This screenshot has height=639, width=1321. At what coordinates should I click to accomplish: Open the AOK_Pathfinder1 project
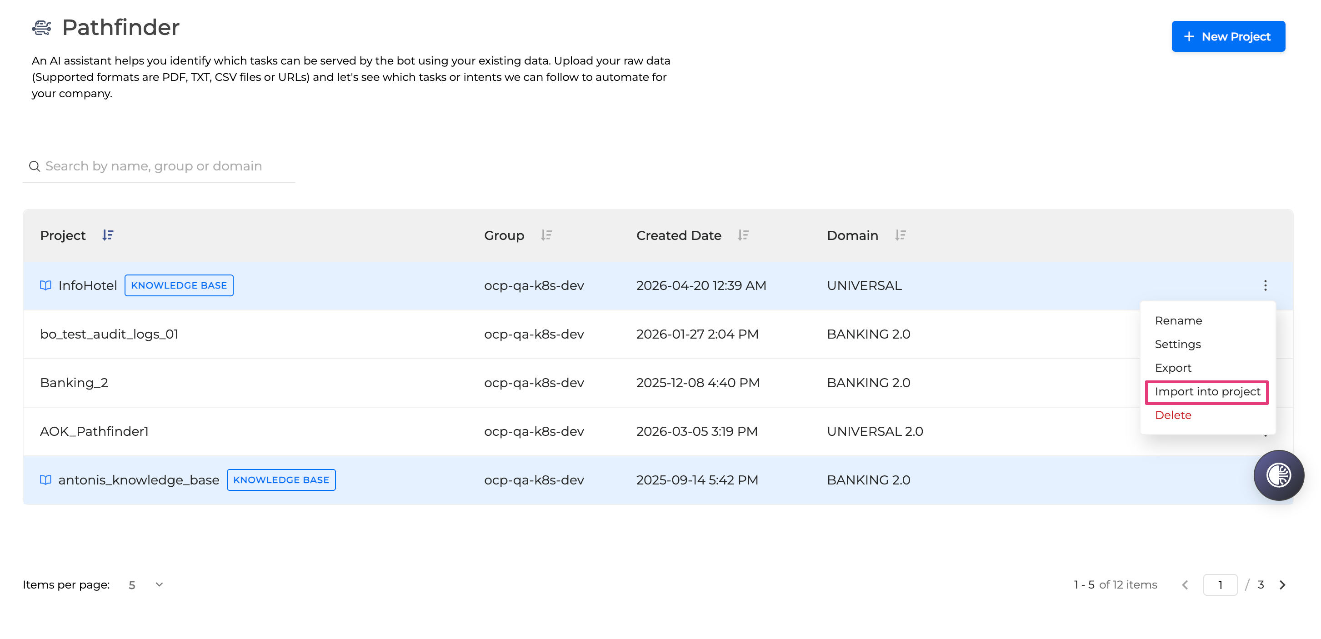pyautogui.click(x=95, y=432)
